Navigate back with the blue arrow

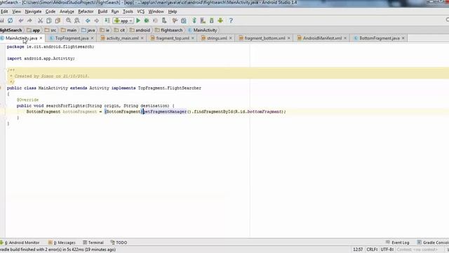coord(88,20)
